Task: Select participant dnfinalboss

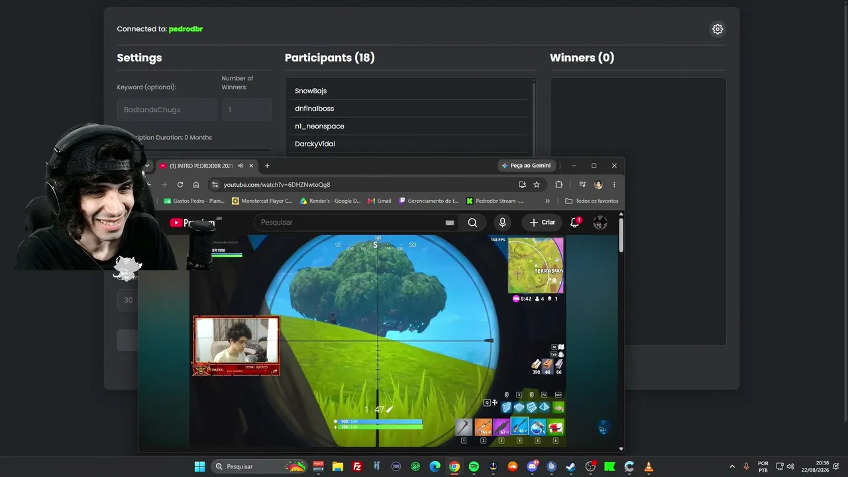Action: (409, 109)
